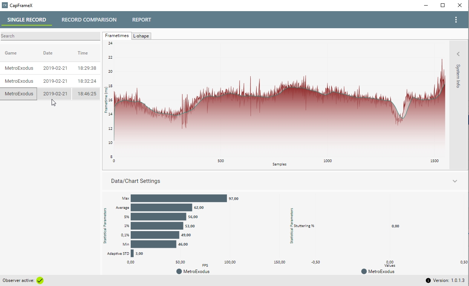Select the MetroExodus record at 18:46:25

50,94
